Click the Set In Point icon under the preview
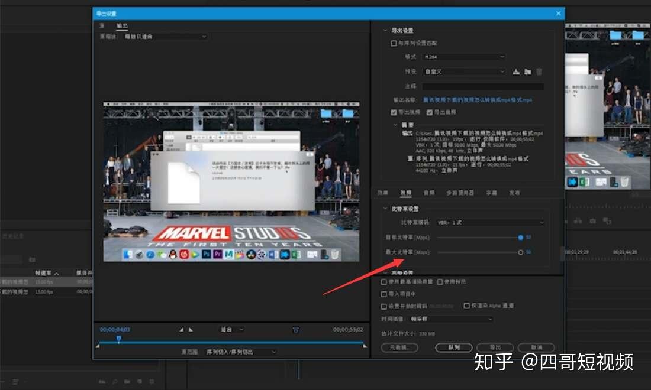The image size is (651, 390). (x=182, y=330)
